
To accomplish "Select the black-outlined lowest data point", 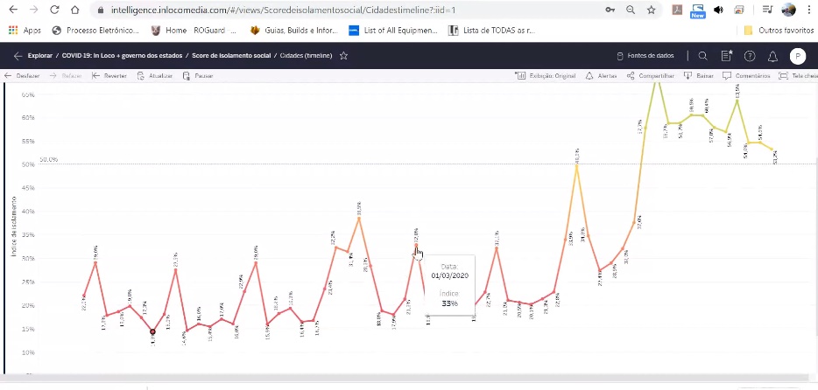I will tap(153, 331).
